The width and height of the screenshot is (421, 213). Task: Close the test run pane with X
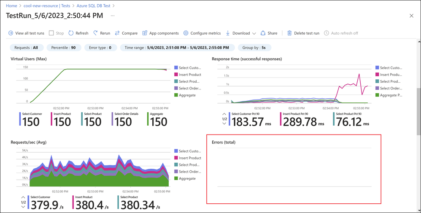pyautogui.click(x=411, y=16)
